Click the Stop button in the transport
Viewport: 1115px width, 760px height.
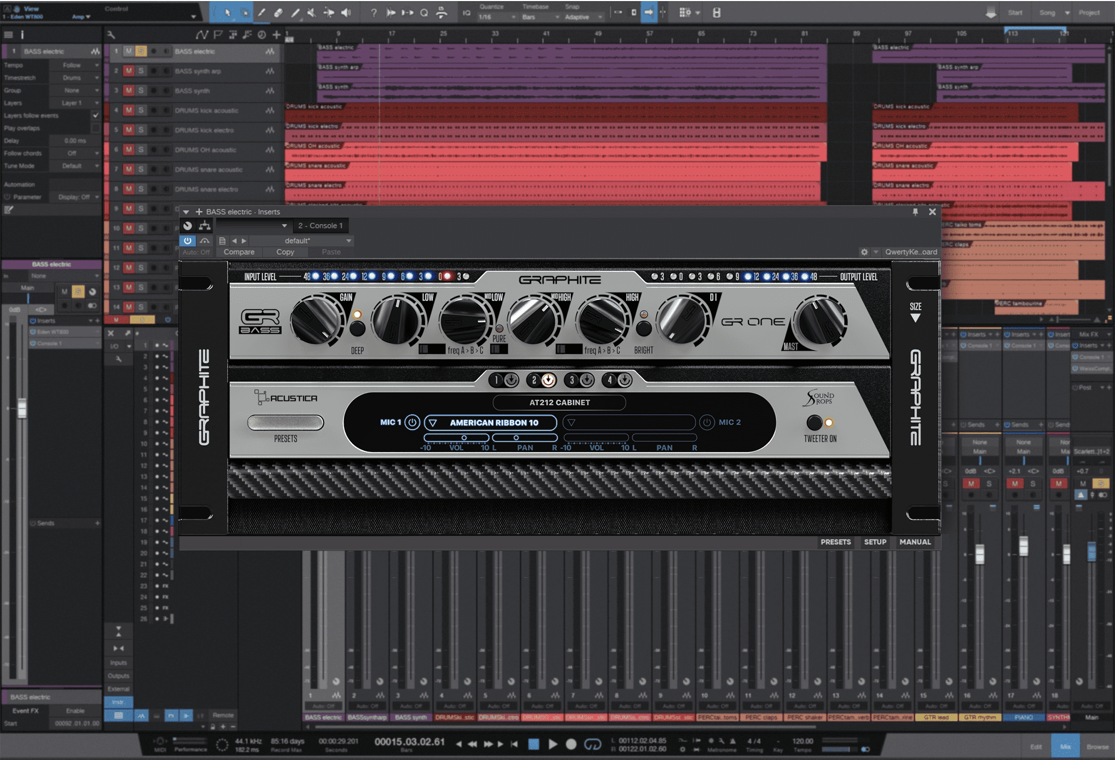[534, 744]
